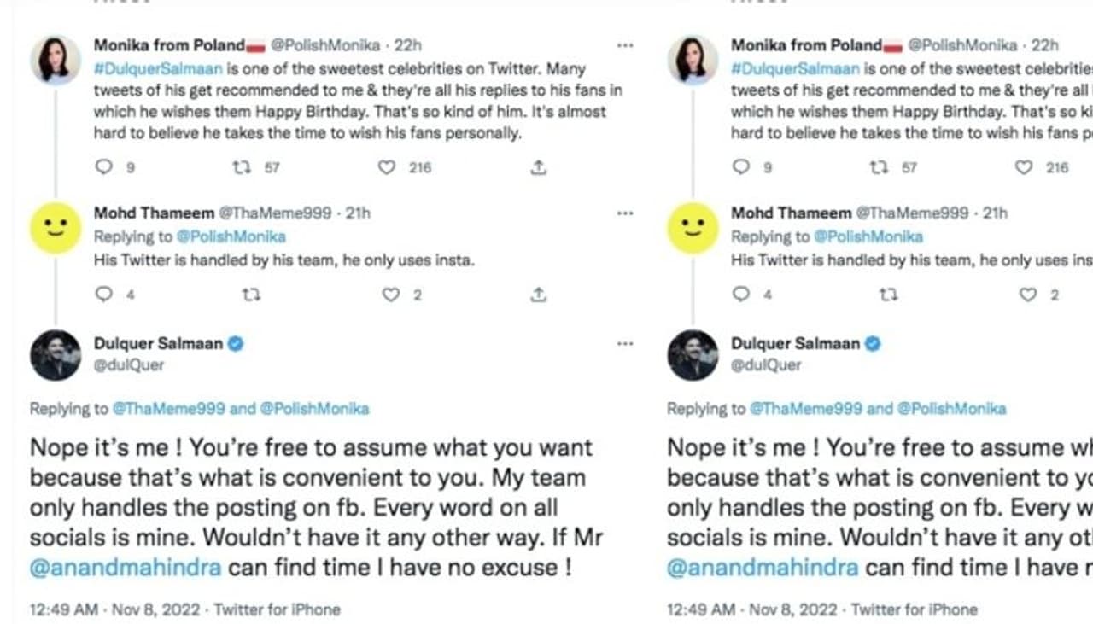Click Mohd Thameem's smiley avatar, left thread

click(56, 228)
